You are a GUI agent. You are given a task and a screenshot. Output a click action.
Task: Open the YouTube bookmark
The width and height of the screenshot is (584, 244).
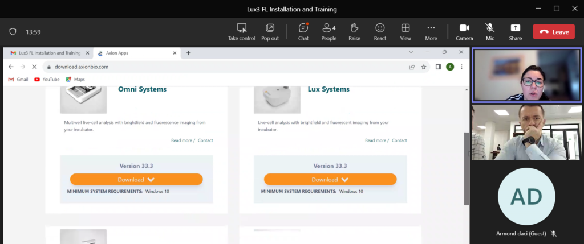tap(47, 80)
